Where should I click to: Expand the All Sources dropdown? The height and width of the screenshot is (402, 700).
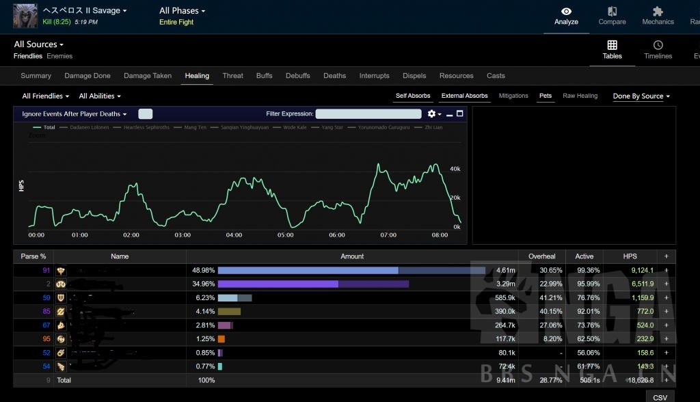coord(39,44)
